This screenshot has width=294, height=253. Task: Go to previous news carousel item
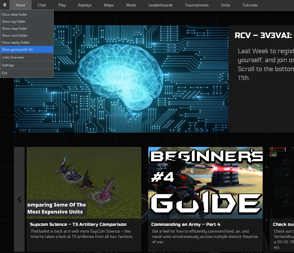[x=19, y=199]
